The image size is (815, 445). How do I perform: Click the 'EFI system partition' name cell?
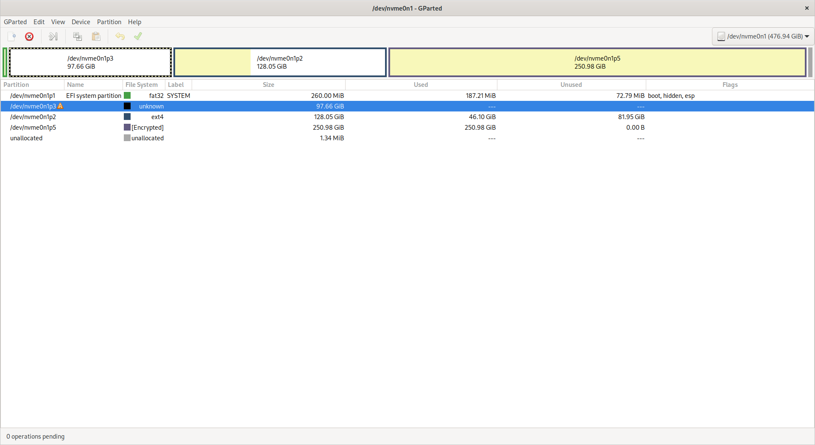pyautogui.click(x=94, y=96)
